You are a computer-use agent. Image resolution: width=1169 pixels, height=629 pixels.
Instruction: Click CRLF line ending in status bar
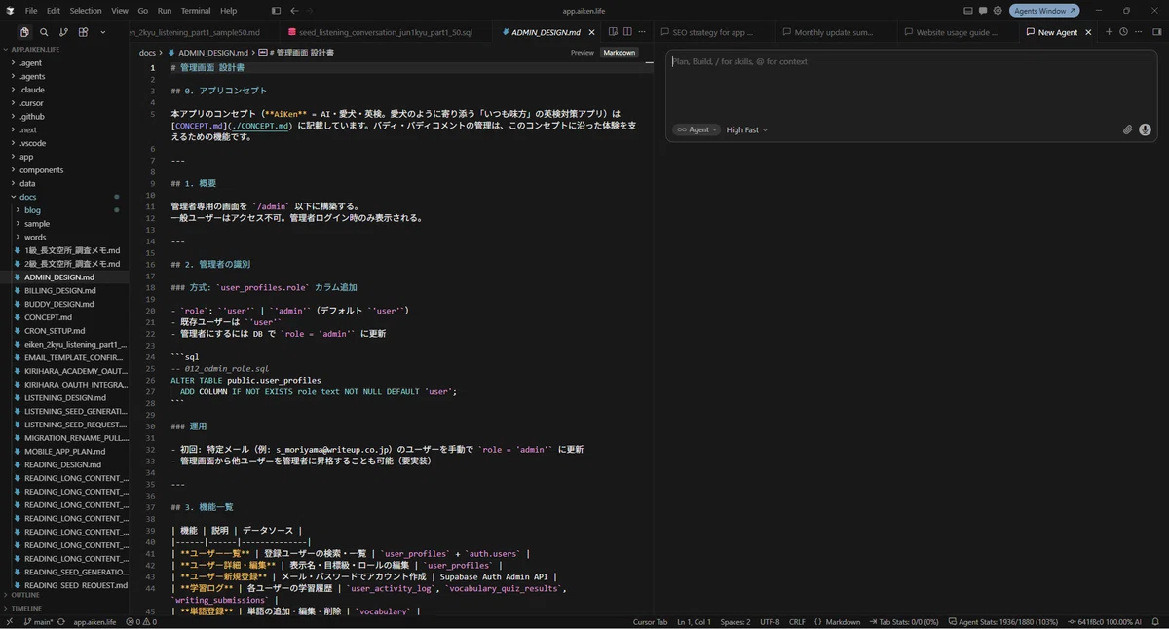tap(797, 622)
